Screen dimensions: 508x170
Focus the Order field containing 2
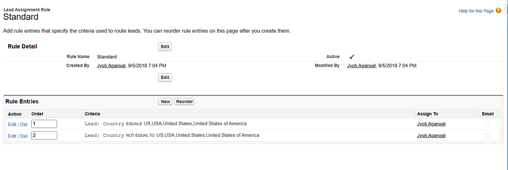point(44,135)
